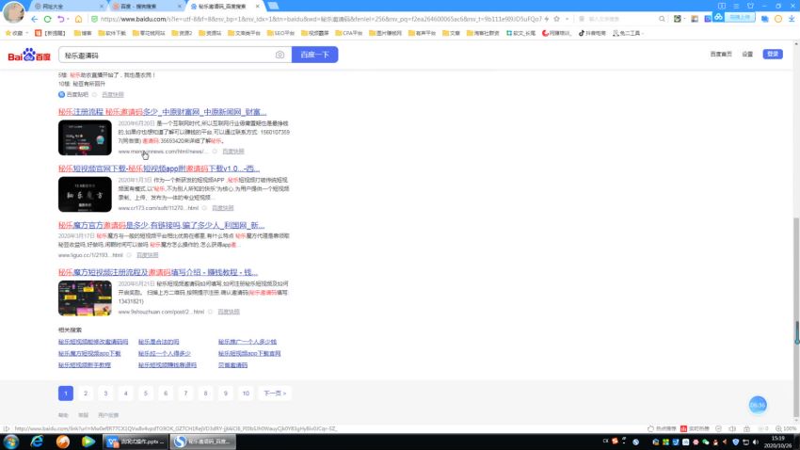Go to results page 5

145,394
